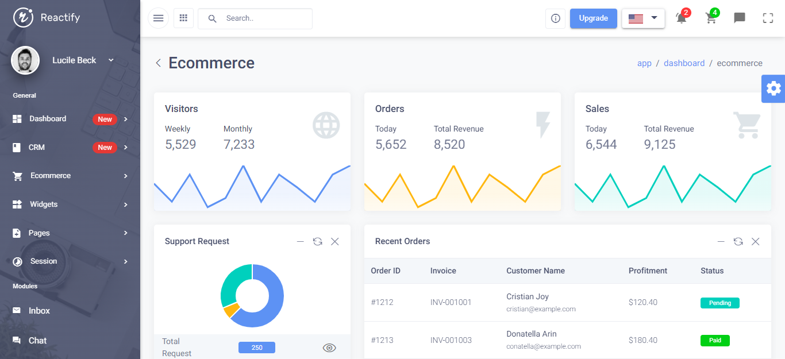The width and height of the screenshot is (785, 359).
Task: Click the Upgrade button
Action: pos(593,18)
